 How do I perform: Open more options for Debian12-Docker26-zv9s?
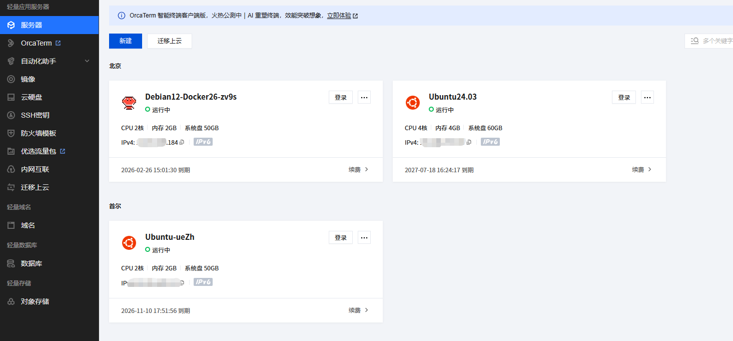(x=364, y=97)
